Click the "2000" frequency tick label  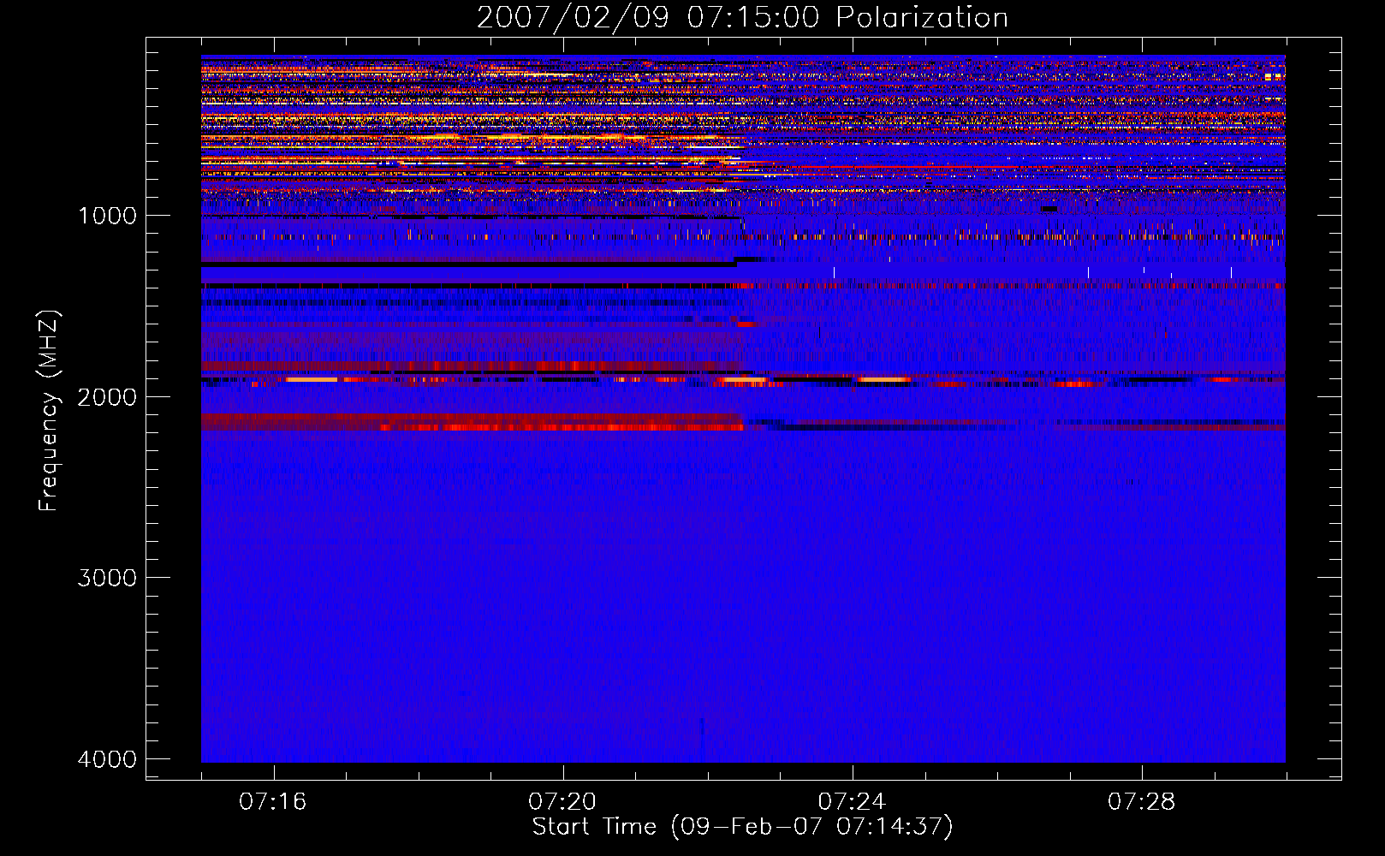(107, 397)
